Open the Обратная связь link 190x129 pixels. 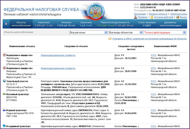coord(179,14)
